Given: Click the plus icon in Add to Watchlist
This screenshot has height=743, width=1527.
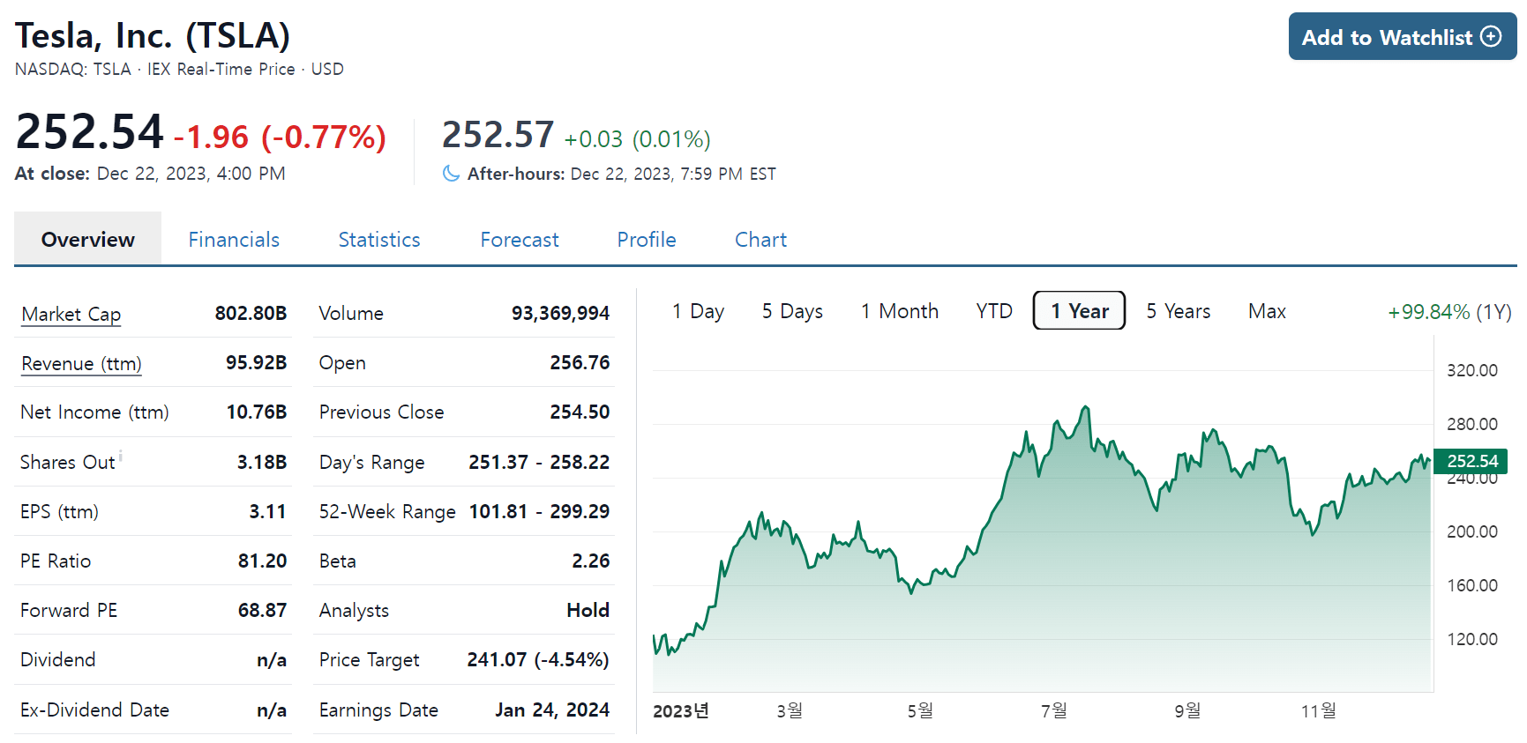Looking at the screenshot, I should [1491, 36].
